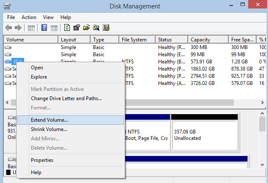Viewport: 268px width, 183px height.
Task: Open the Help menu in menu bar
Action: click(x=66, y=17)
